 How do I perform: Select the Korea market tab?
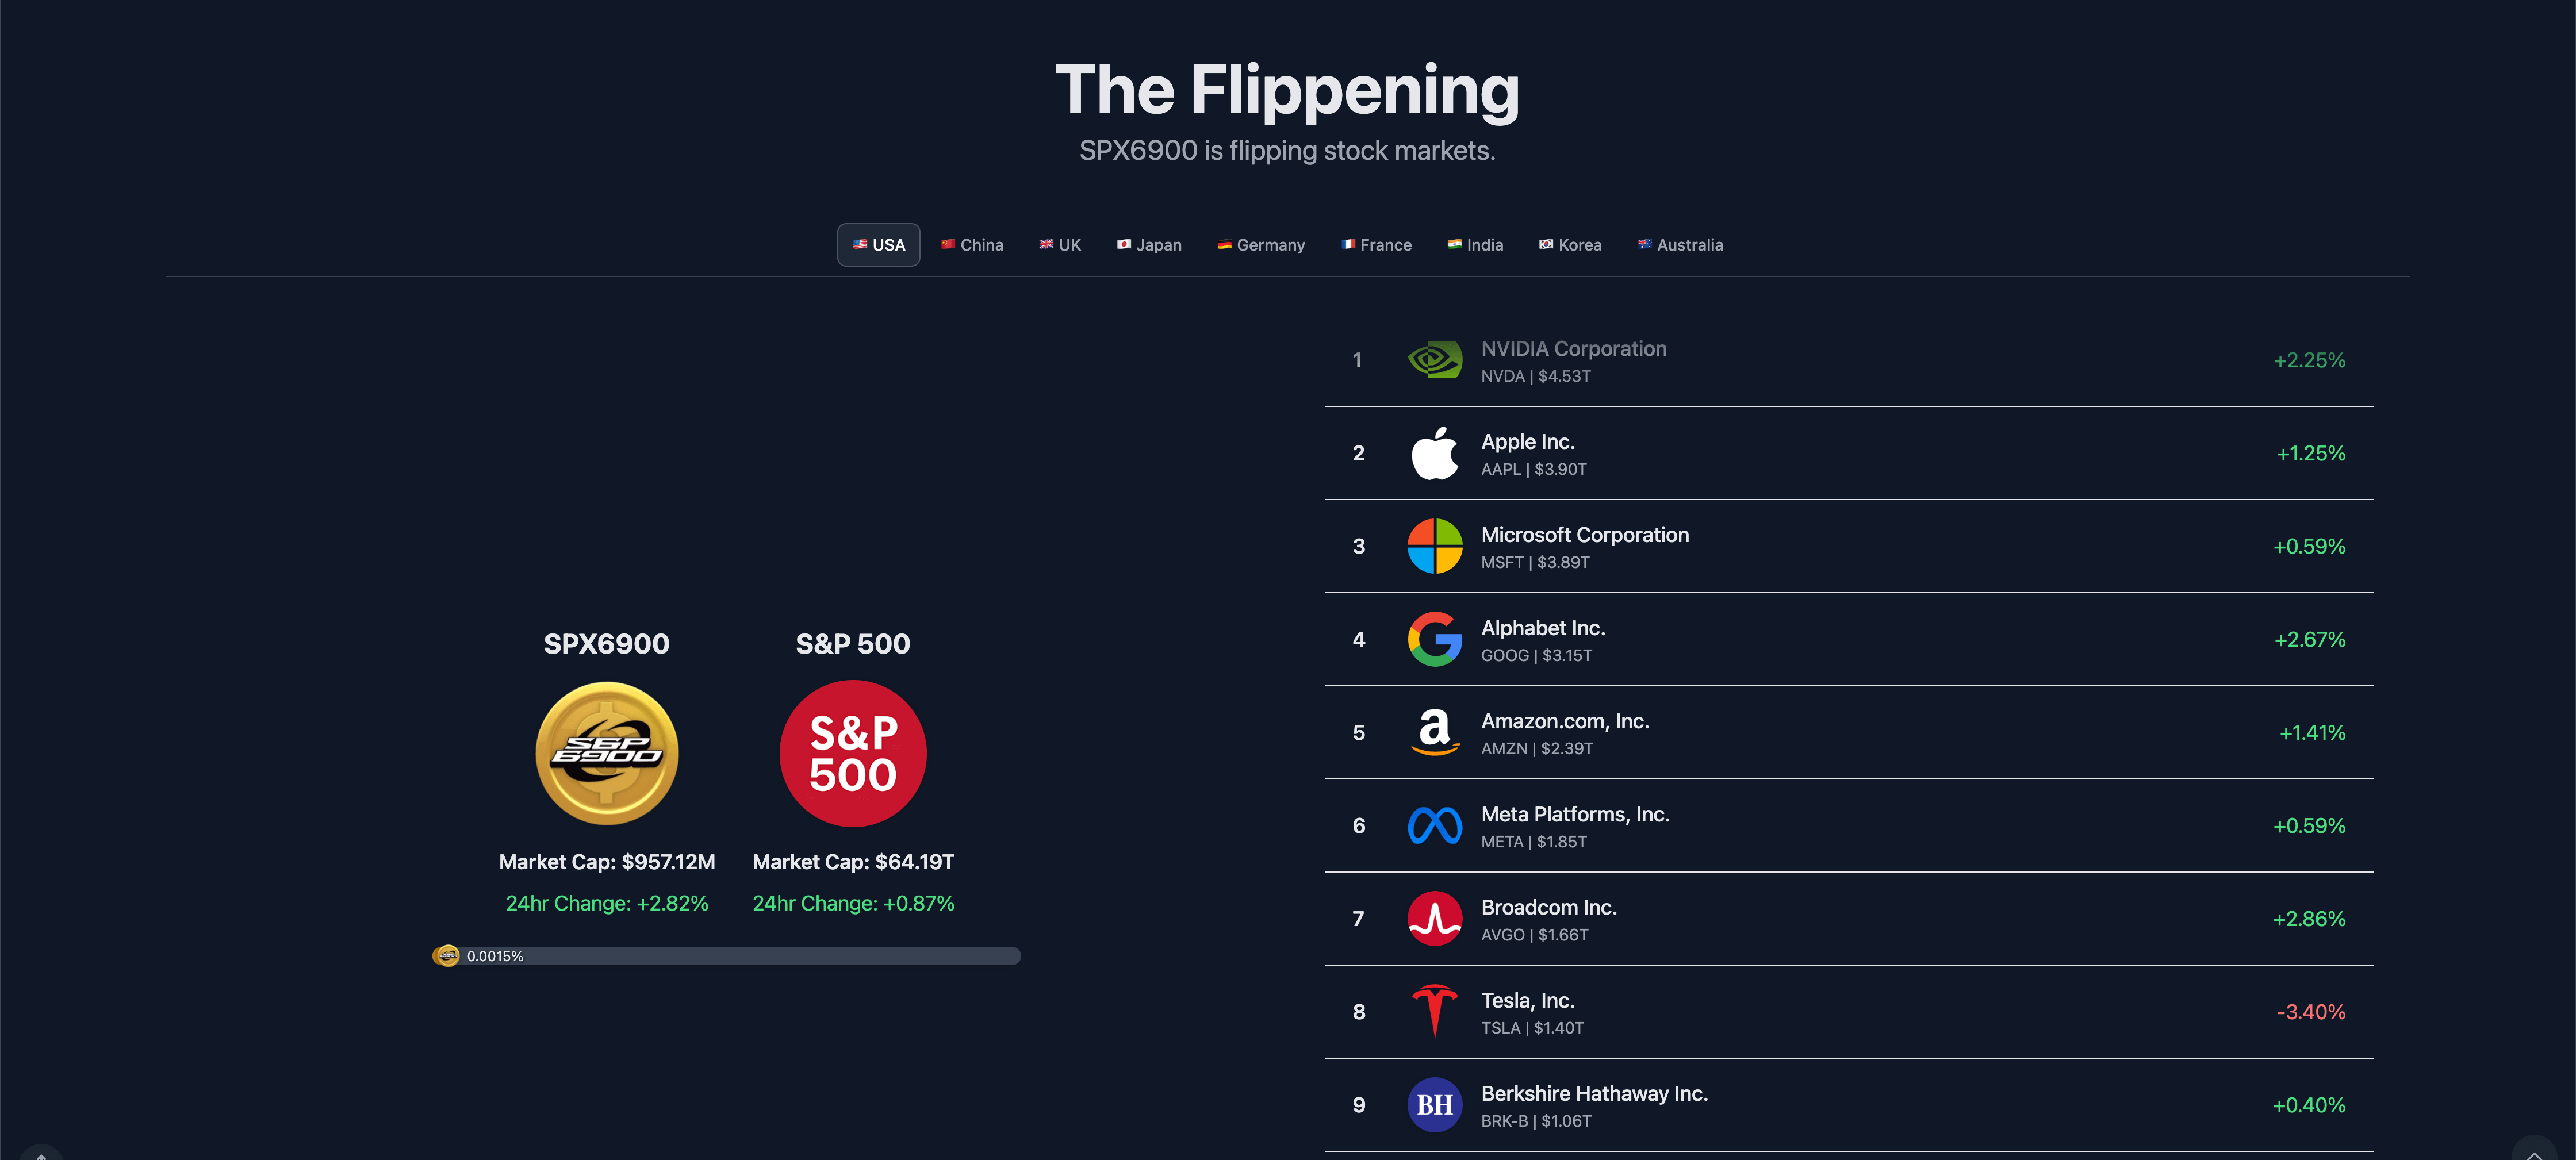[1569, 244]
